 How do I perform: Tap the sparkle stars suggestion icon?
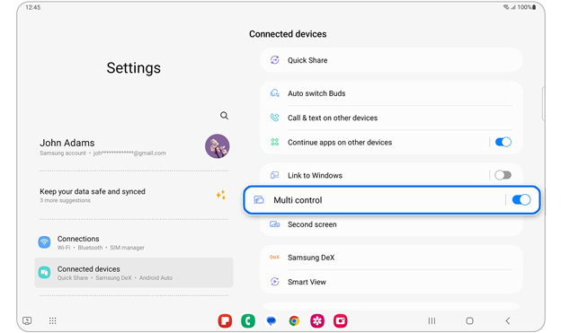[221, 195]
